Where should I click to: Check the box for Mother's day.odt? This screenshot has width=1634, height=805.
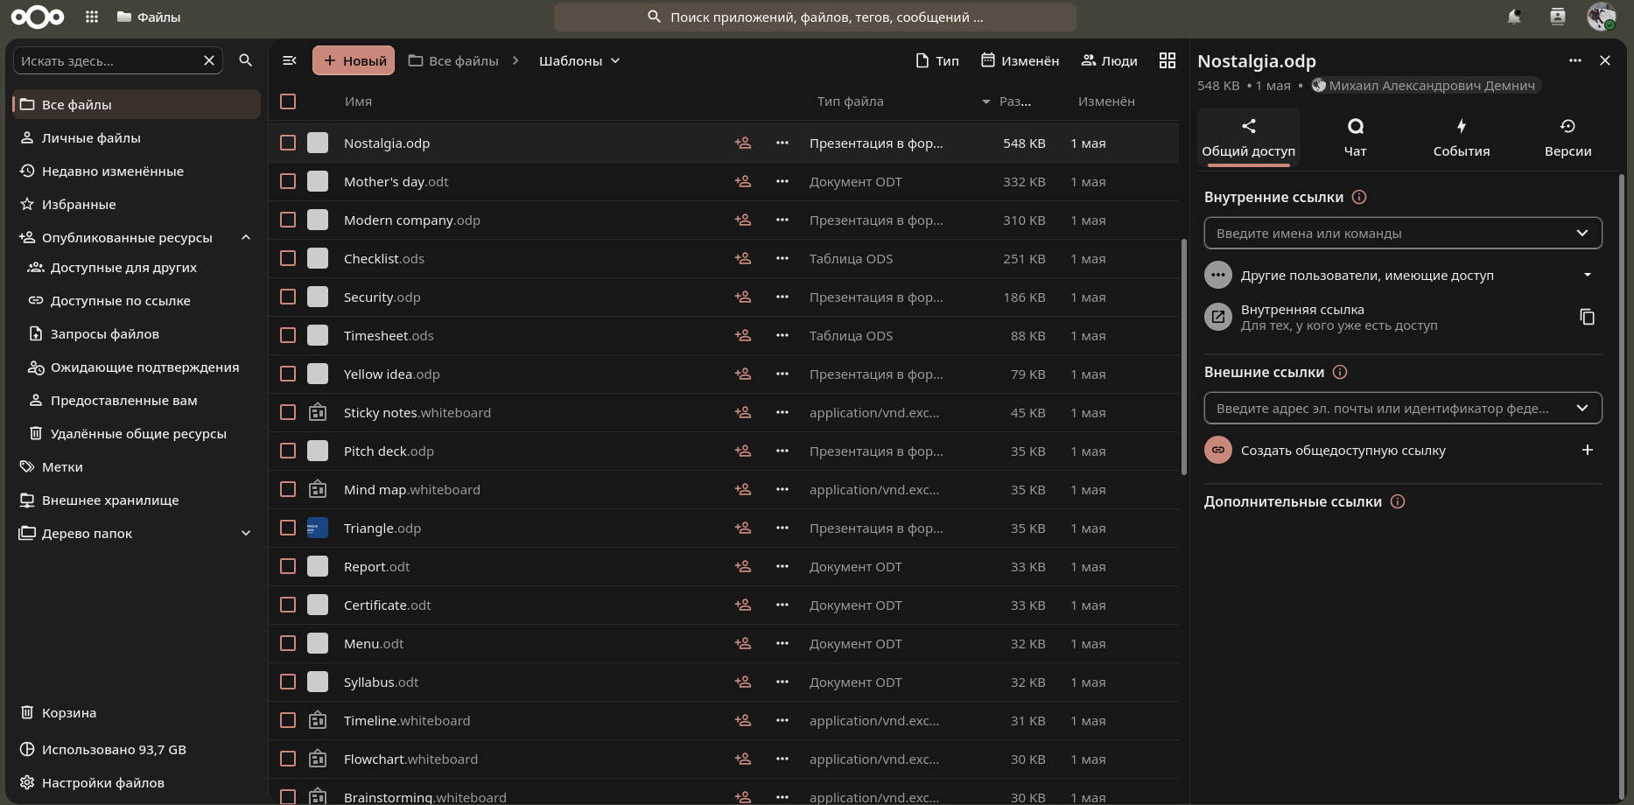pyautogui.click(x=288, y=181)
